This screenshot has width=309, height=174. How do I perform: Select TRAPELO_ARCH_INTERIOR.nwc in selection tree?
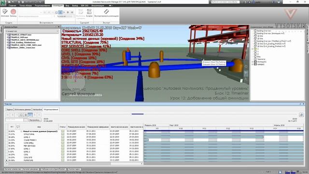(x=25, y=40)
